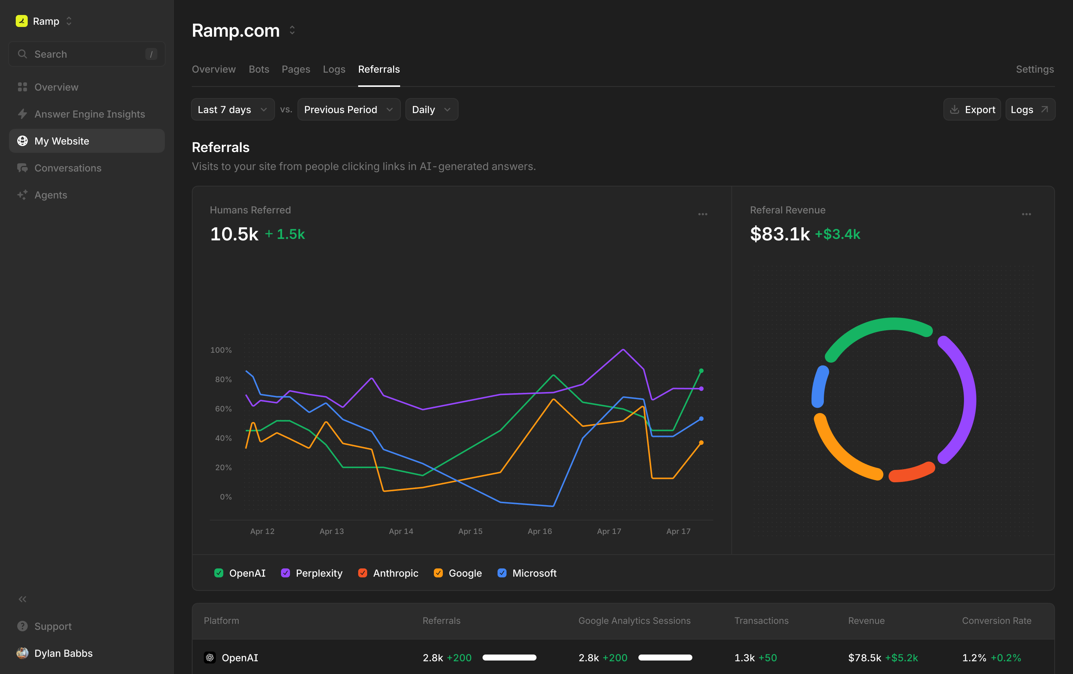Open the Last 7 days dropdown

point(232,110)
